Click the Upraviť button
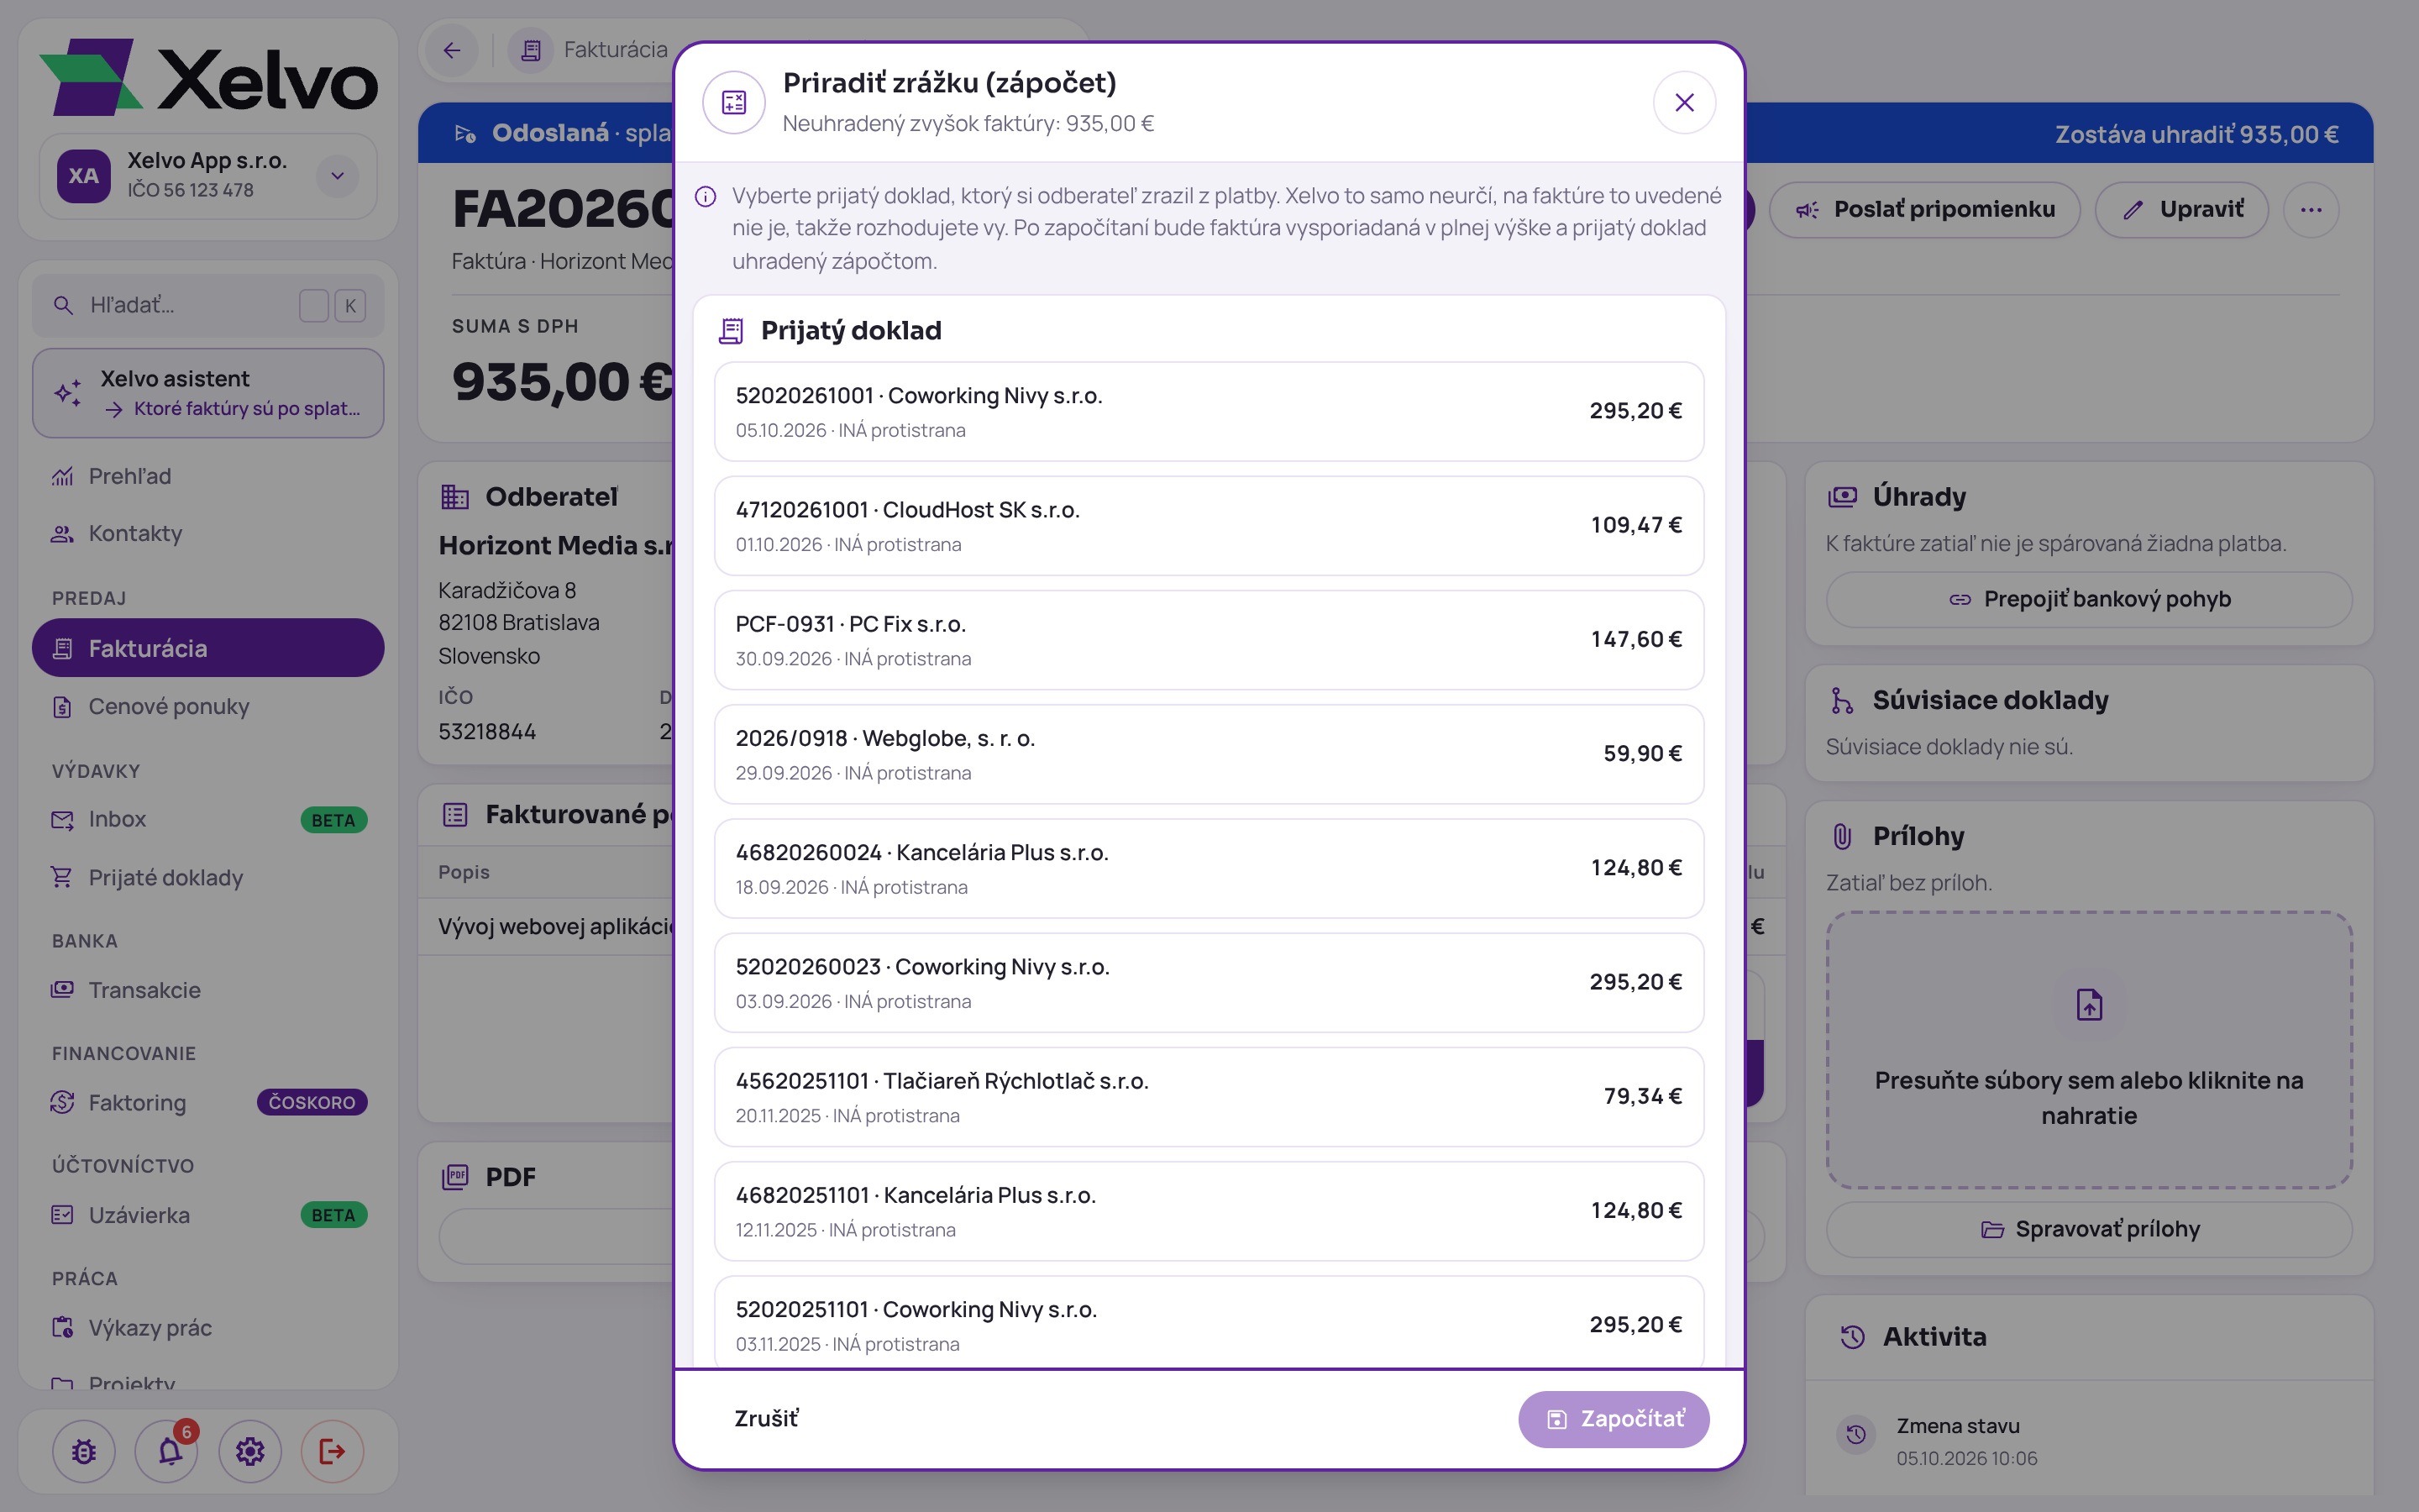This screenshot has height=1512, width=2419. coord(2182,210)
